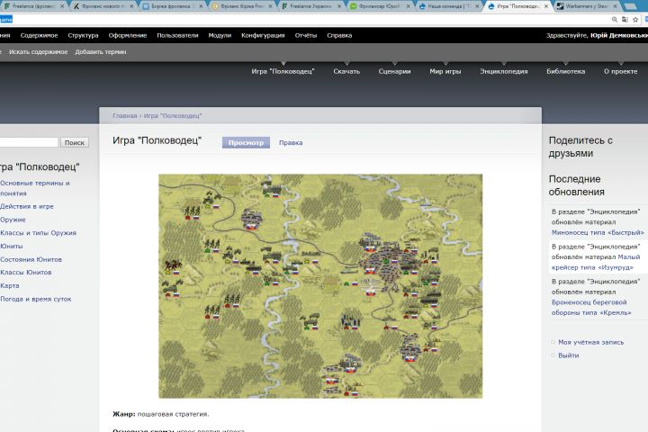Close the 'Наша команда' browser tab
The width and height of the screenshot is (648, 432).
tap(477, 6)
